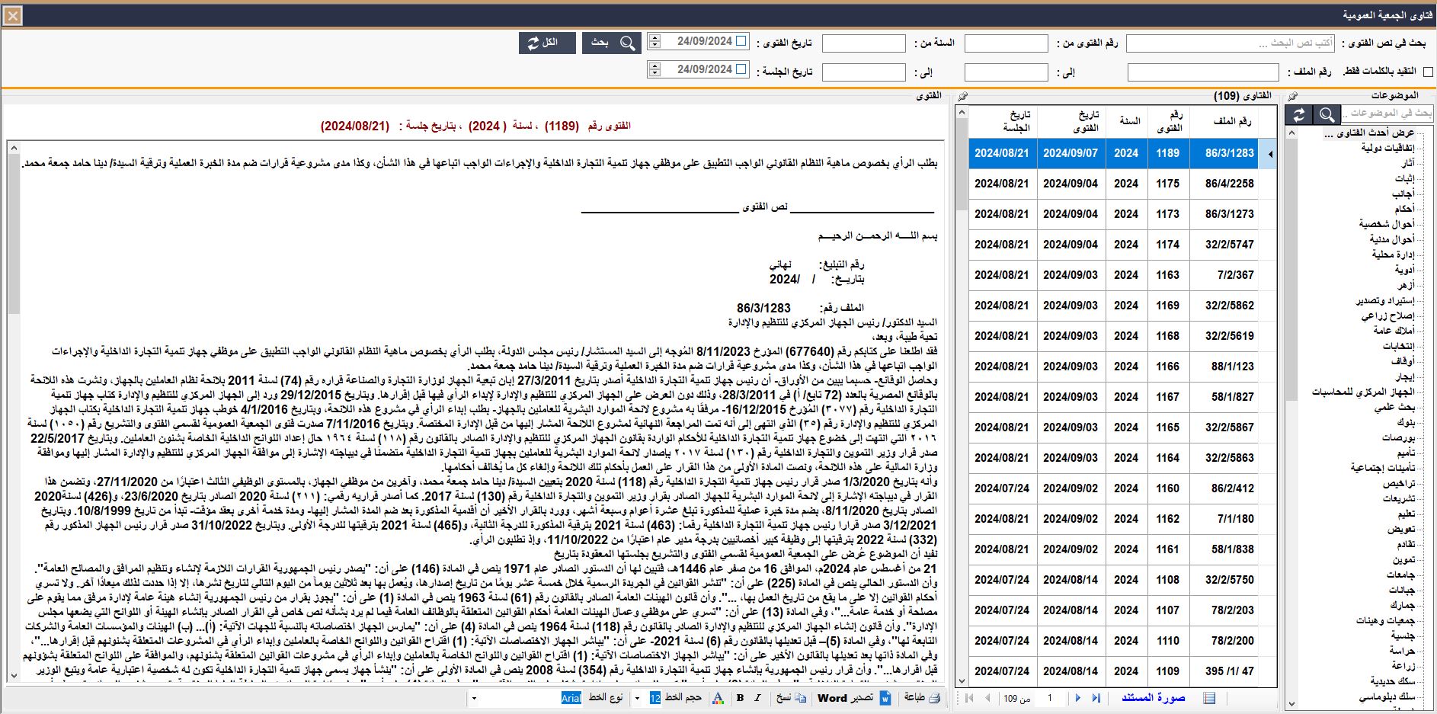This screenshot has width=1437, height=714.
Task: Click the fatwa text scrollbar down arrow
Action: click(x=14, y=675)
